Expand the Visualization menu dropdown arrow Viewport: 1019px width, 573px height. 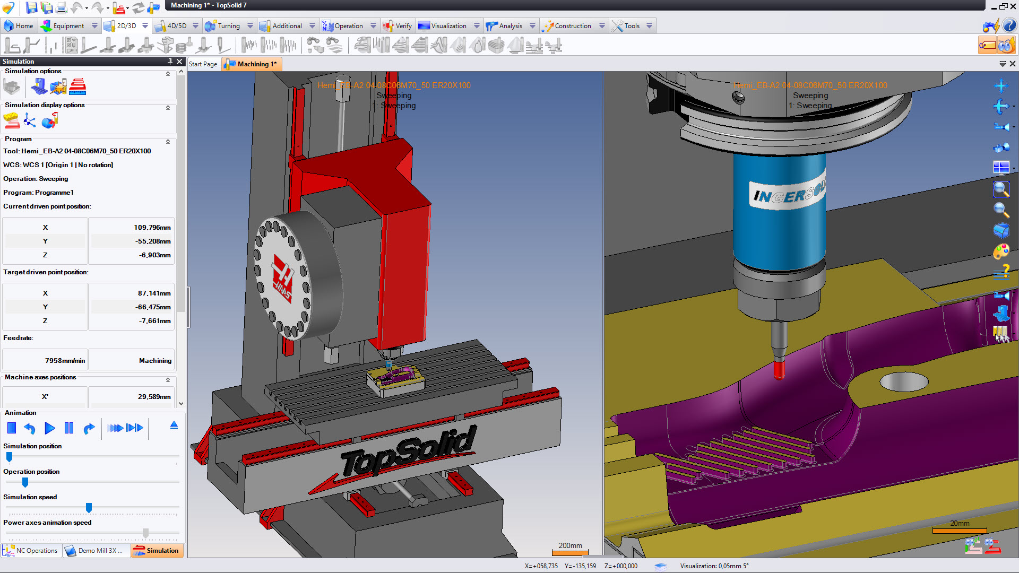pyautogui.click(x=477, y=25)
